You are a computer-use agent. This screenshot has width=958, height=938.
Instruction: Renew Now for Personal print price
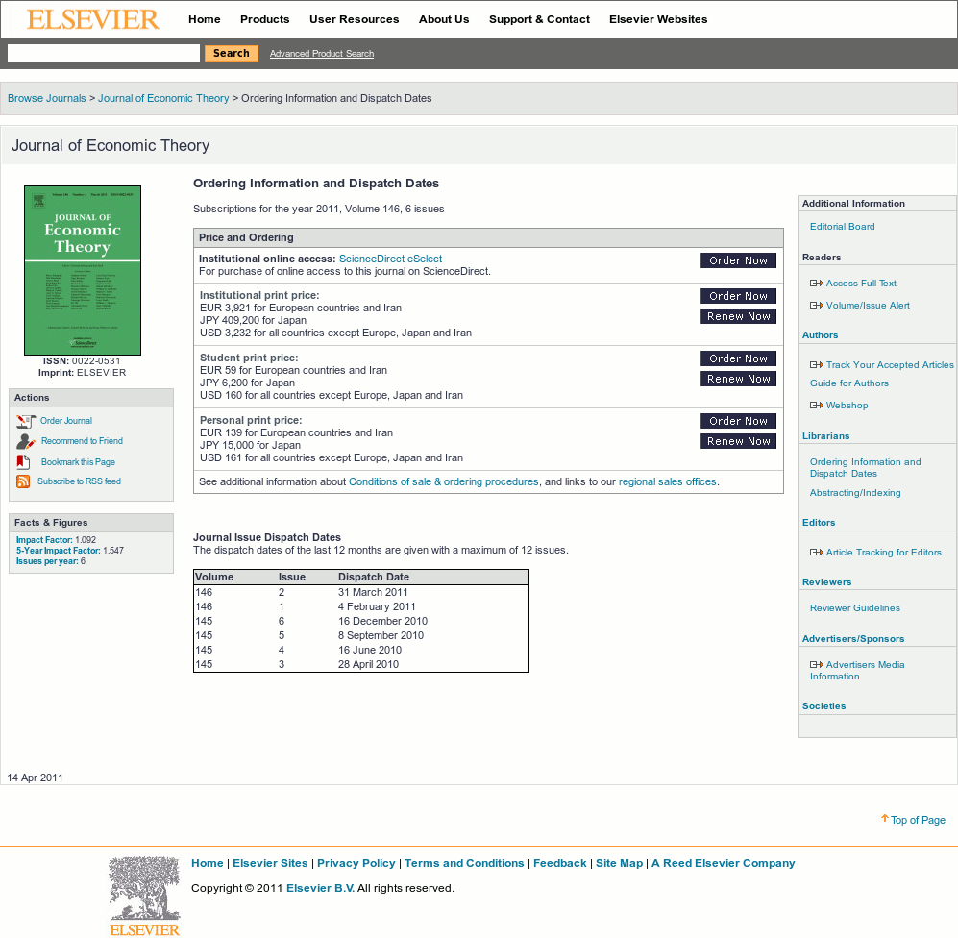pos(739,440)
